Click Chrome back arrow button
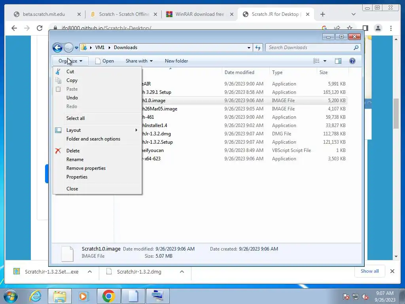 [x=14, y=28]
